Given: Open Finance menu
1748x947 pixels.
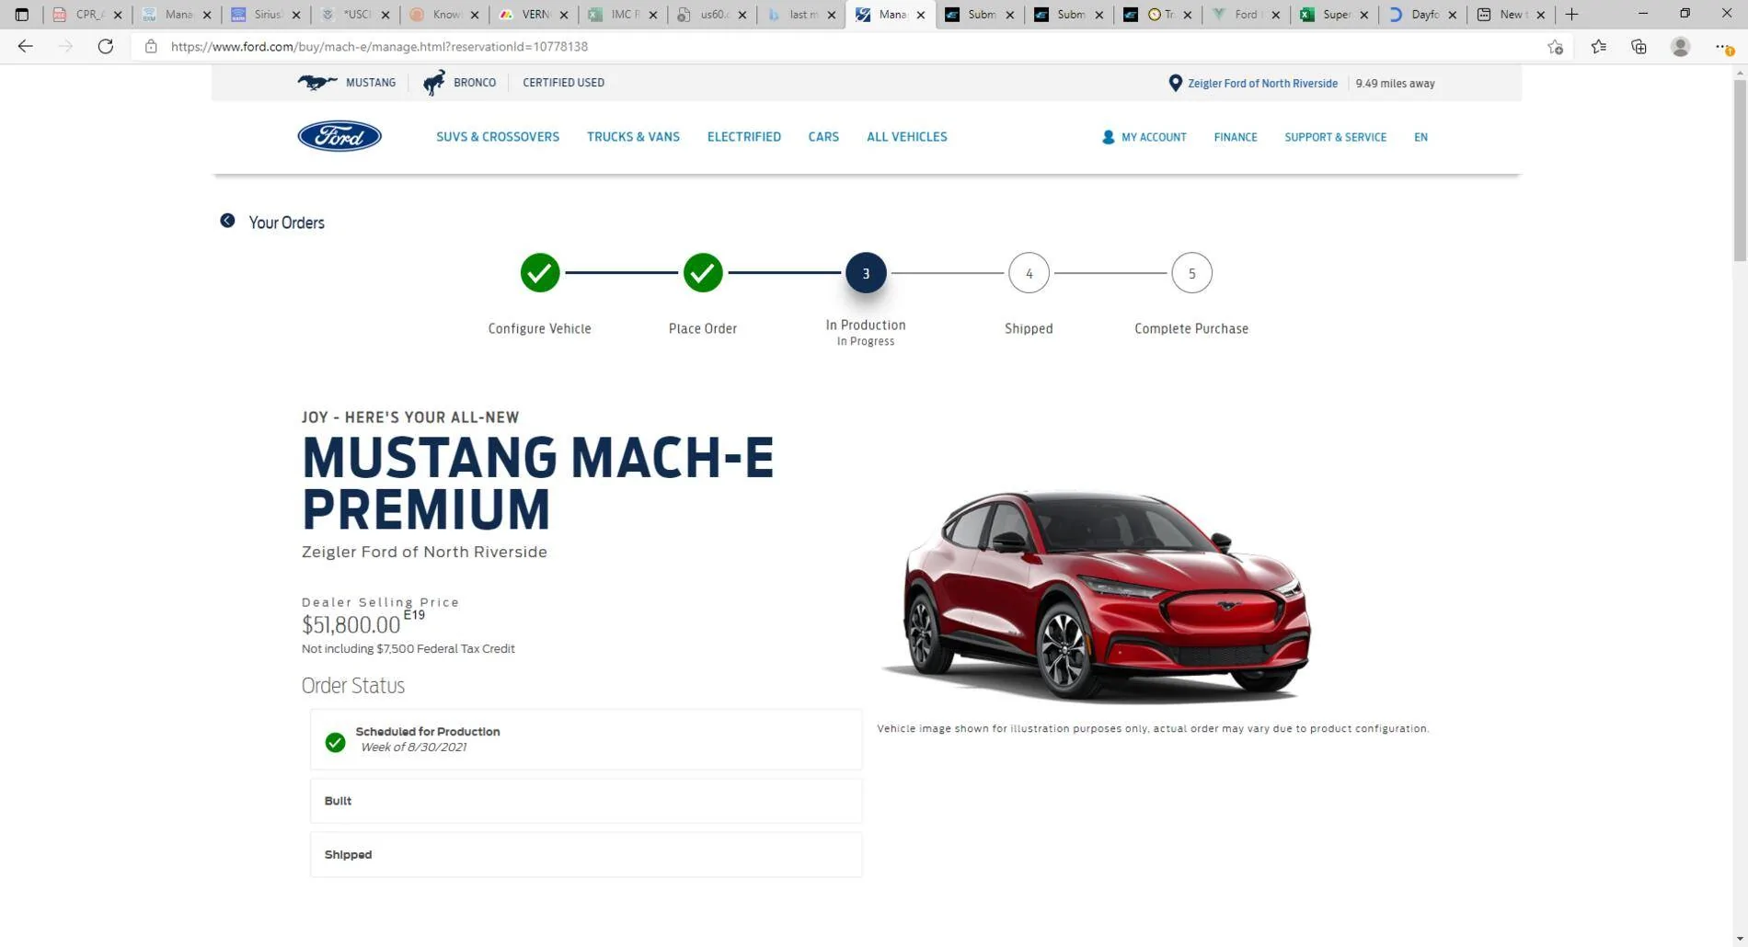Looking at the screenshot, I should pyautogui.click(x=1235, y=137).
